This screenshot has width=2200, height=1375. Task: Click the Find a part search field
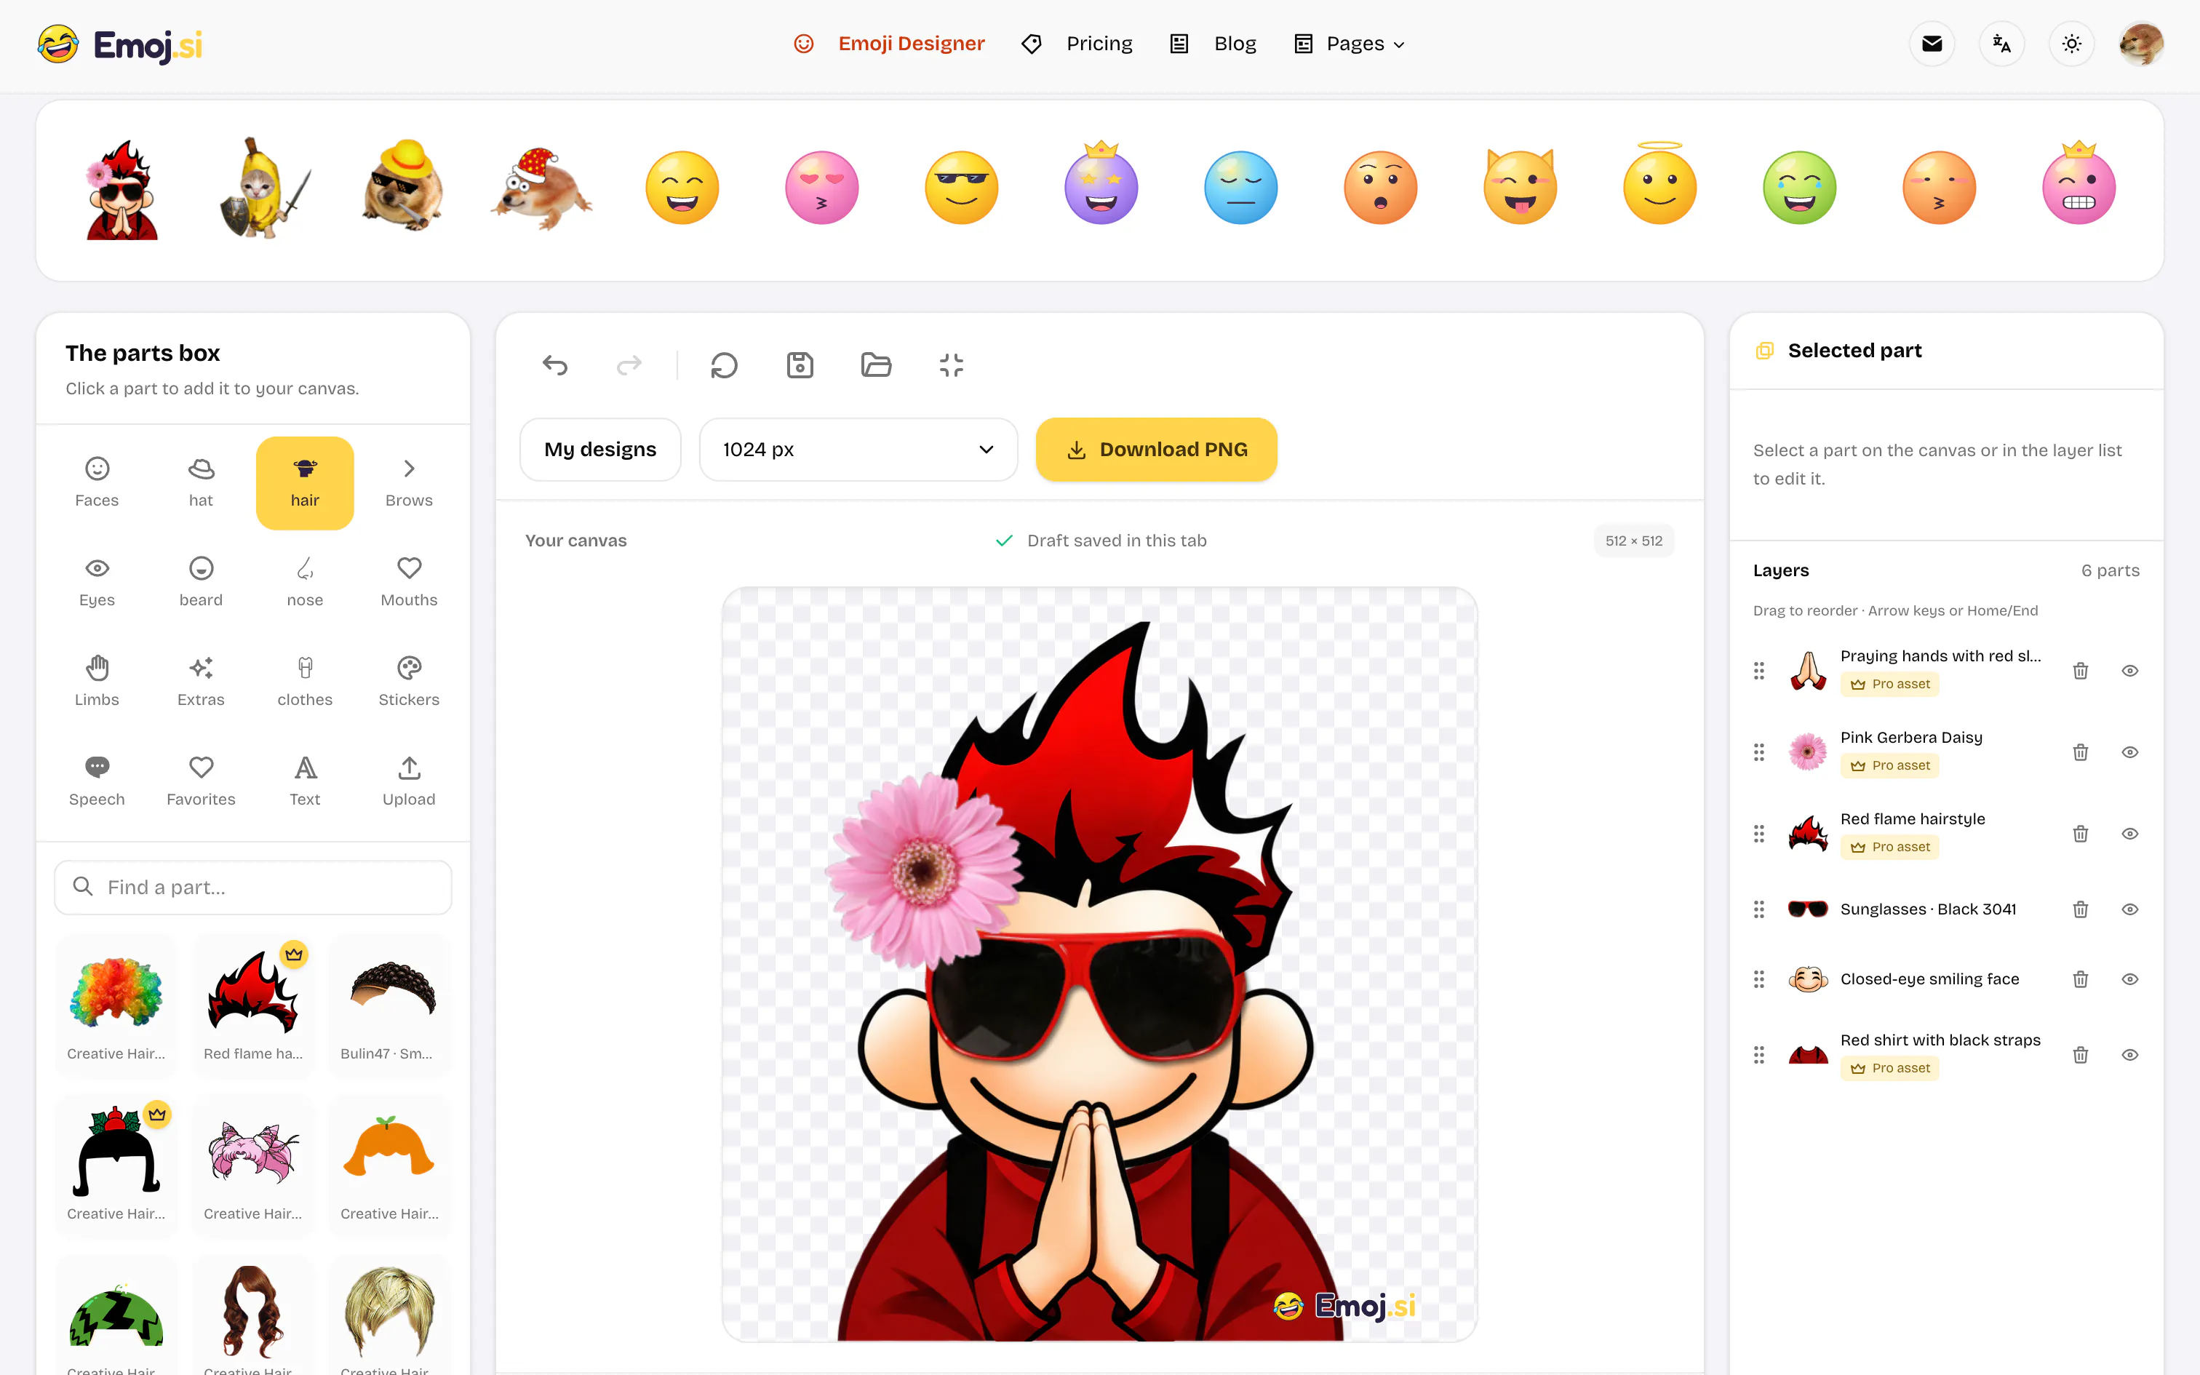tap(252, 888)
